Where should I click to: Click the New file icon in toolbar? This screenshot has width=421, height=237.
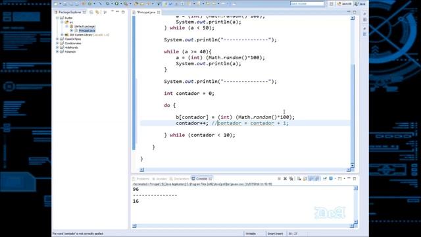(x=56, y=4)
